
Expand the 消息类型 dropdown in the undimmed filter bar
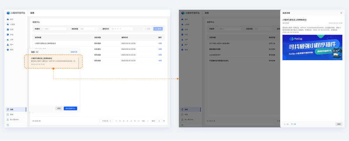point(88,29)
